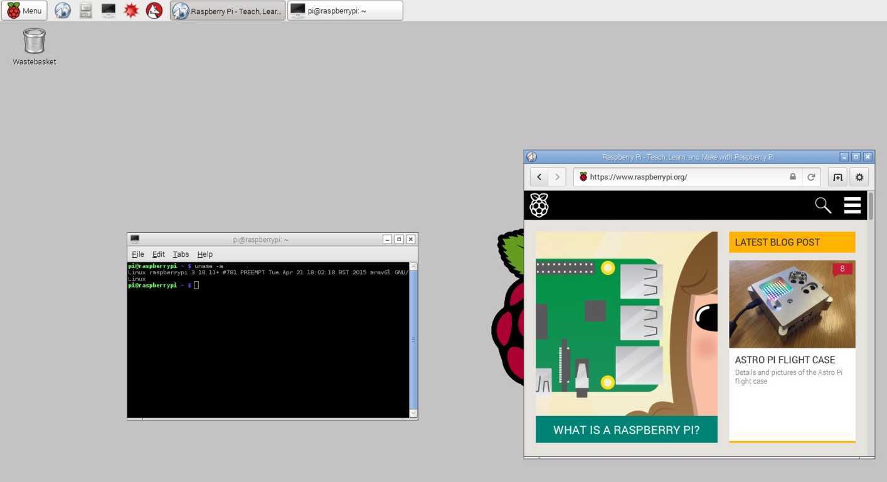Open a new tab with the plus icon

(x=837, y=177)
